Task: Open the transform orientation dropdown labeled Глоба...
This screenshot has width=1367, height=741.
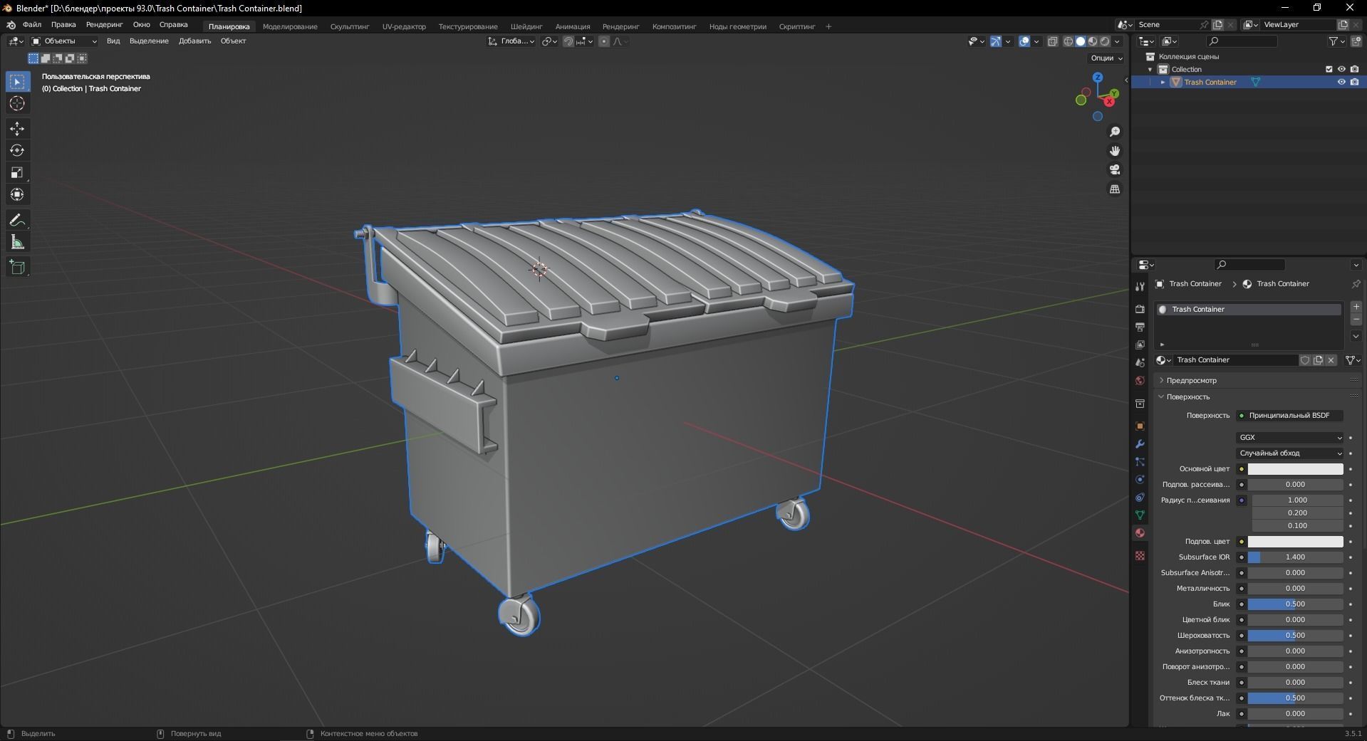Action: 511,41
